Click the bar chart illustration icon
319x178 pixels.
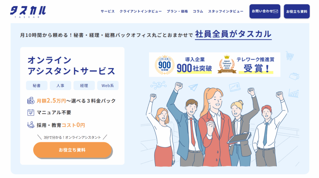pos(293,94)
